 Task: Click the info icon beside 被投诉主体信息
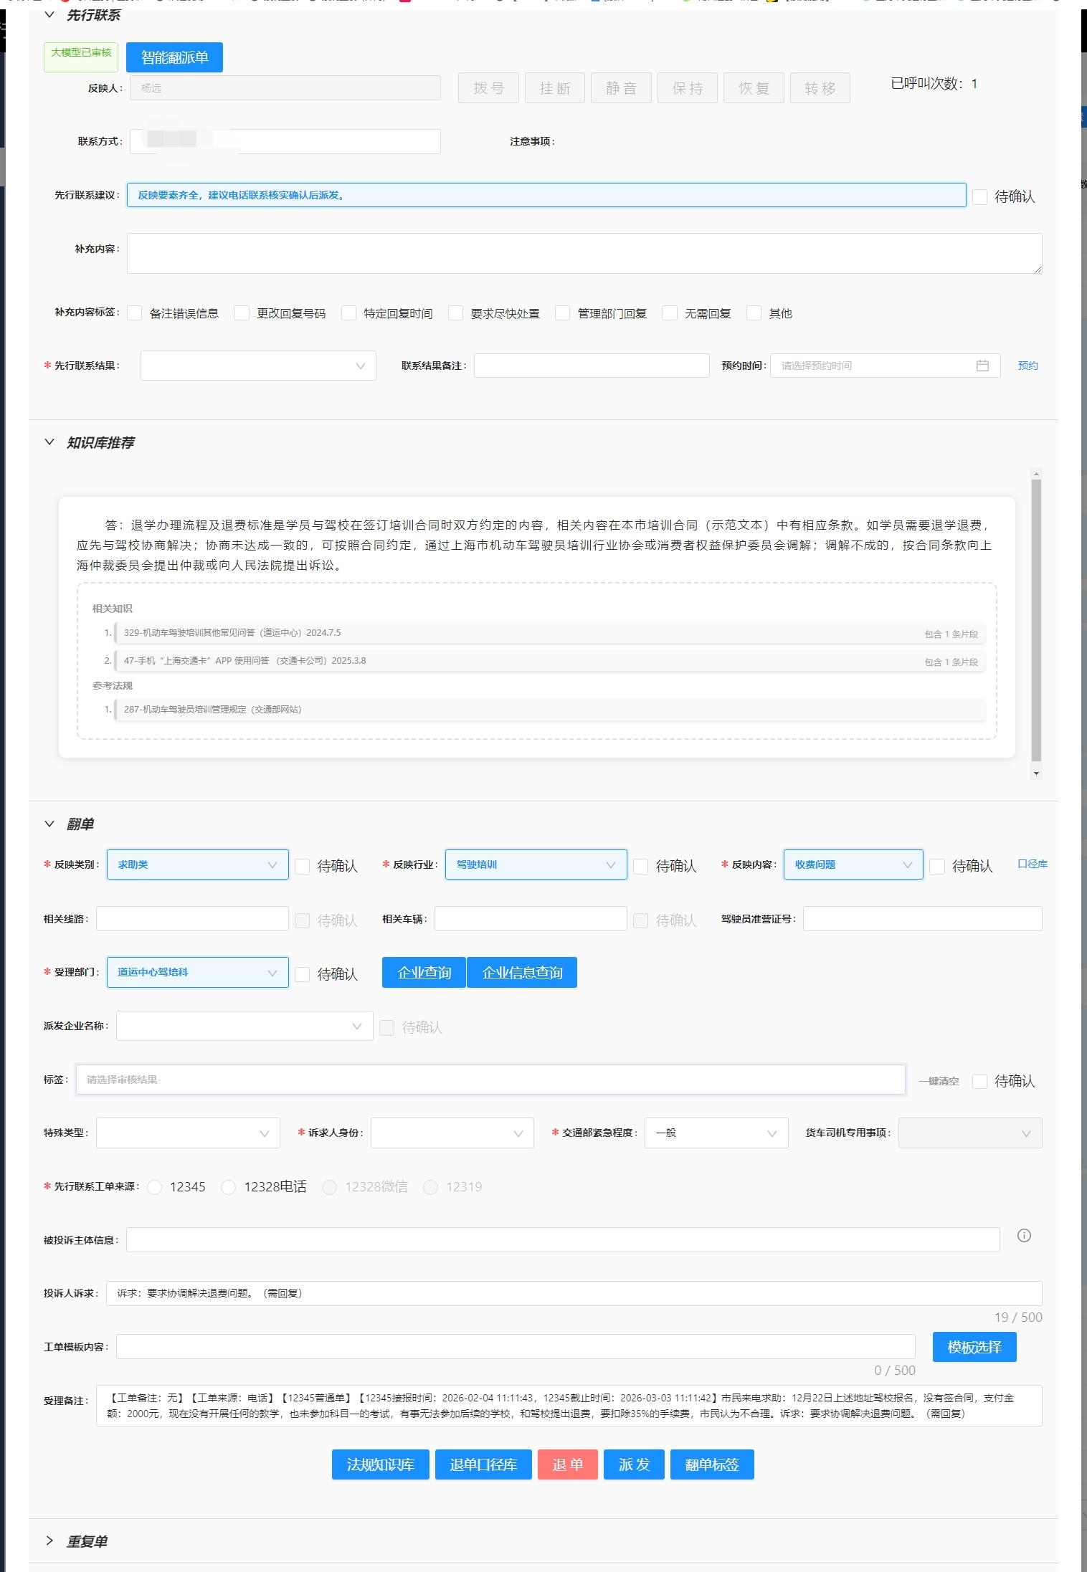tap(1023, 1235)
